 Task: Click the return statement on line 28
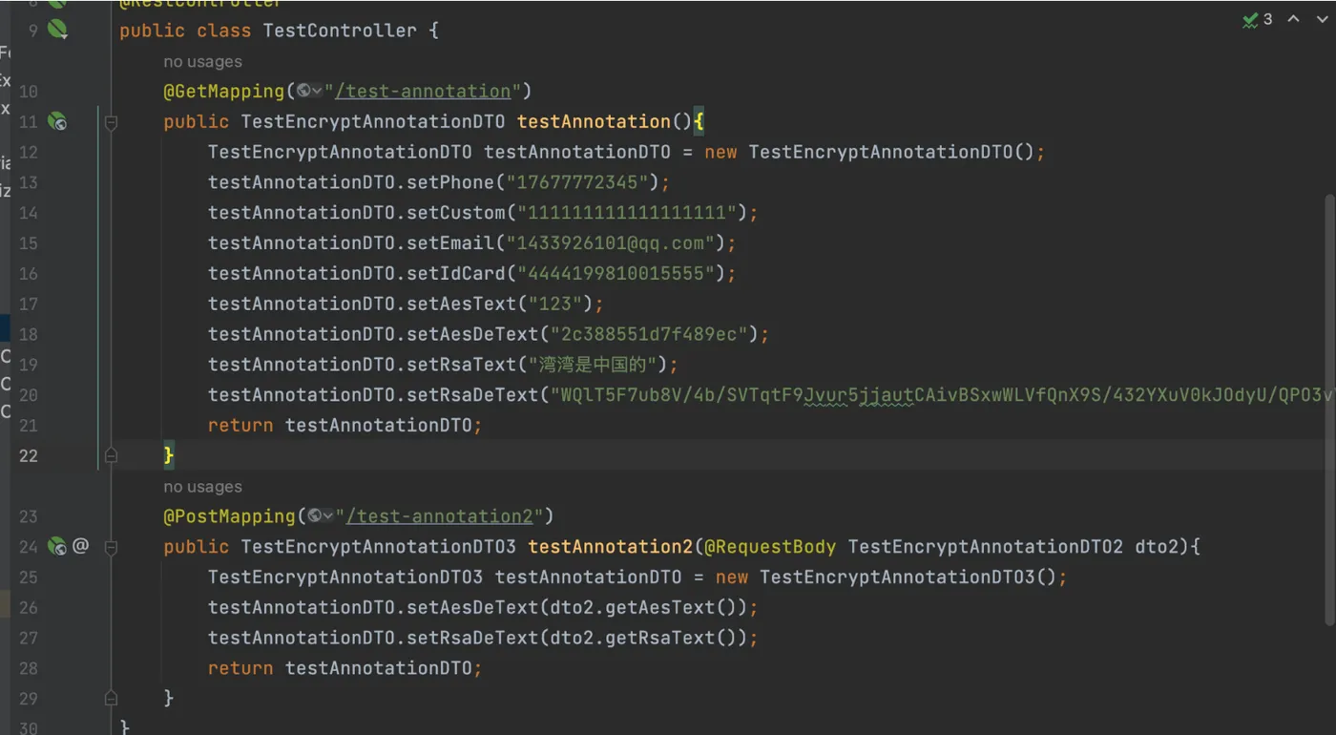pyautogui.click(x=344, y=668)
